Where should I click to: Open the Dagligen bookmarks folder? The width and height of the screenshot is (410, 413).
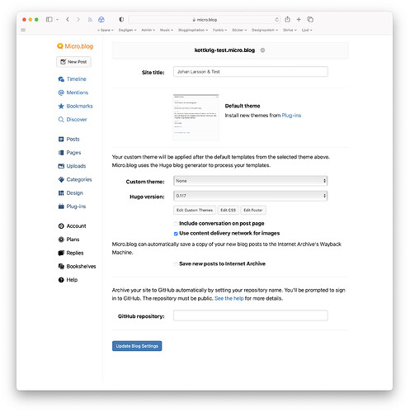point(127,30)
